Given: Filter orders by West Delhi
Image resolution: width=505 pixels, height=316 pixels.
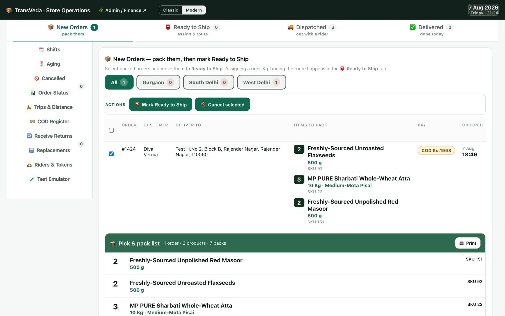Looking at the screenshot, I should tap(261, 82).
